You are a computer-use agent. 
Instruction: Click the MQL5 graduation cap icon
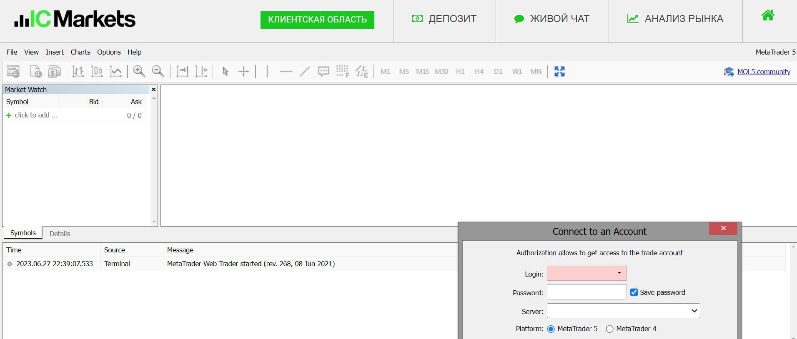[x=729, y=72]
